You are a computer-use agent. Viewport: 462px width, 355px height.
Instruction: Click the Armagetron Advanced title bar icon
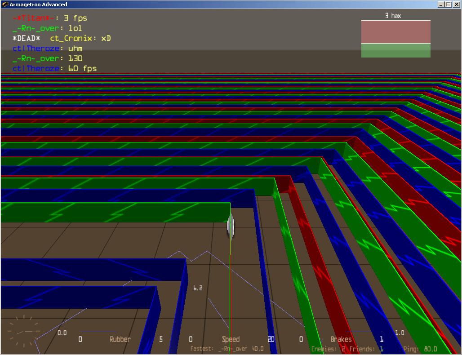(x=5, y=4)
